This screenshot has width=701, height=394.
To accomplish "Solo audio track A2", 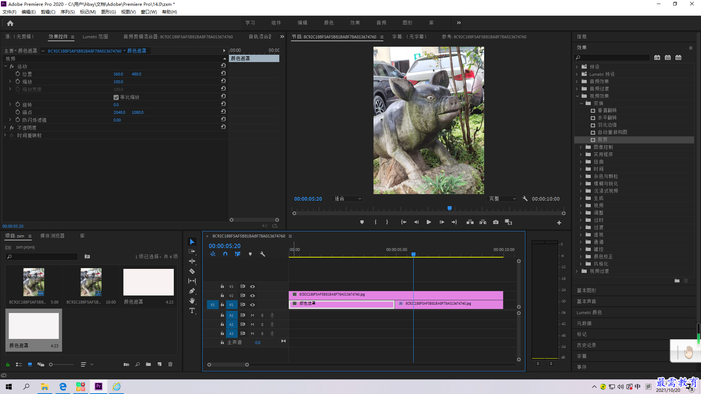I will click(x=262, y=324).
